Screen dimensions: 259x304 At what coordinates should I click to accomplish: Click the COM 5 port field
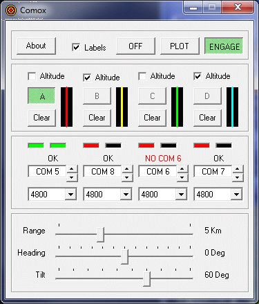(x=47, y=172)
